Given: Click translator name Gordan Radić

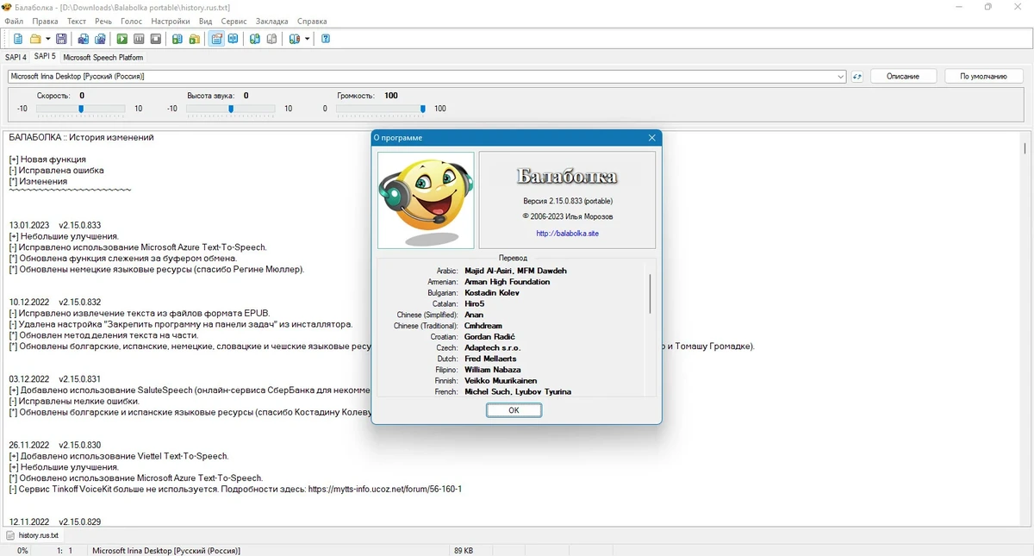Looking at the screenshot, I should click(x=489, y=337).
